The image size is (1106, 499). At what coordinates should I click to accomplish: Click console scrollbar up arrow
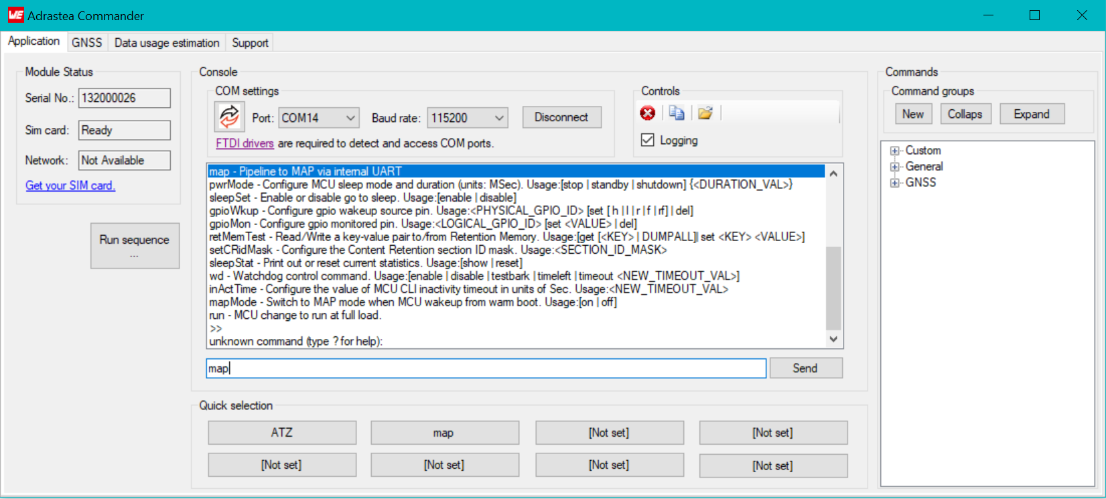pos(833,173)
